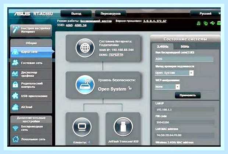
Task: Click the ASUS_5G SSID link
Action: click(x=81, y=25)
